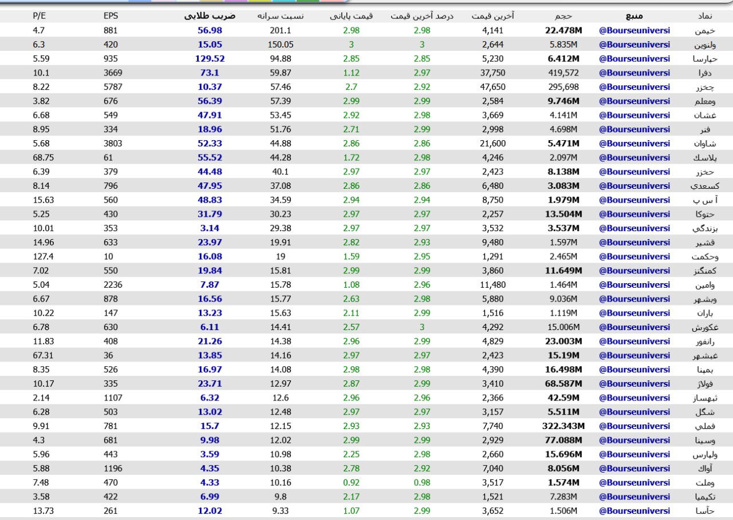Sort by the P/E column header
The image size is (733, 520).
pyautogui.click(x=40, y=16)
